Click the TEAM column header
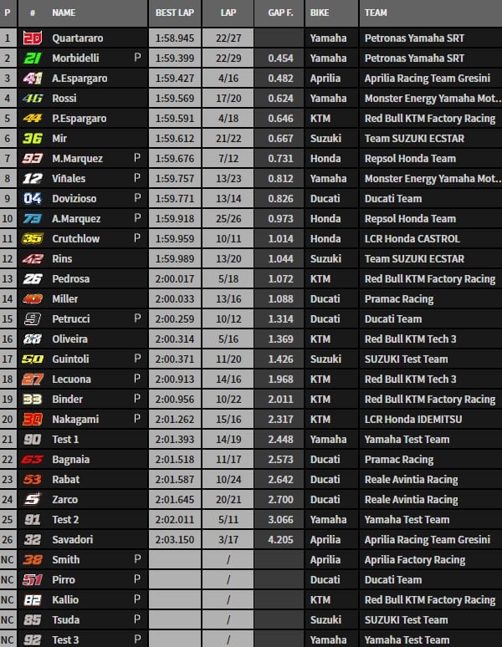 click(376, 13)
